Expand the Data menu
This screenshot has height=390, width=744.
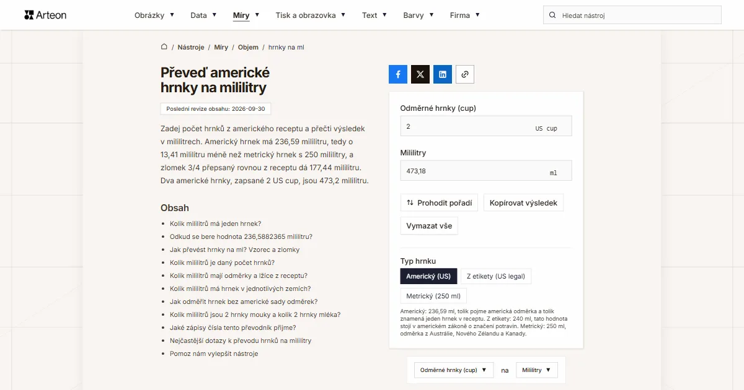(203, 15)
